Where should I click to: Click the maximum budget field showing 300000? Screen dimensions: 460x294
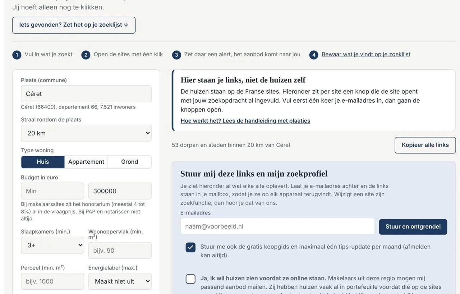coord(120,191)
